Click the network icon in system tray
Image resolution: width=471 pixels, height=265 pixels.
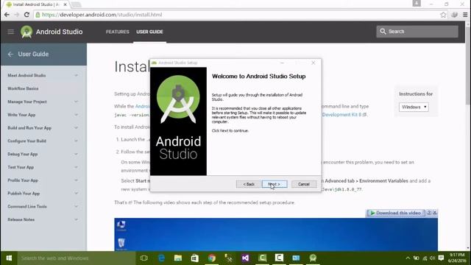pos(425,258)
